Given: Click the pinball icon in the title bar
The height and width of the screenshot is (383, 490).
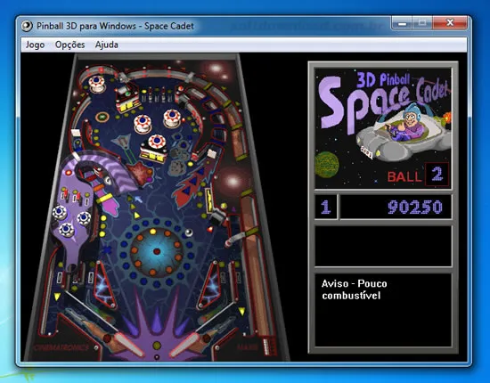Looking at the screenshot, I should pos(27,26).
